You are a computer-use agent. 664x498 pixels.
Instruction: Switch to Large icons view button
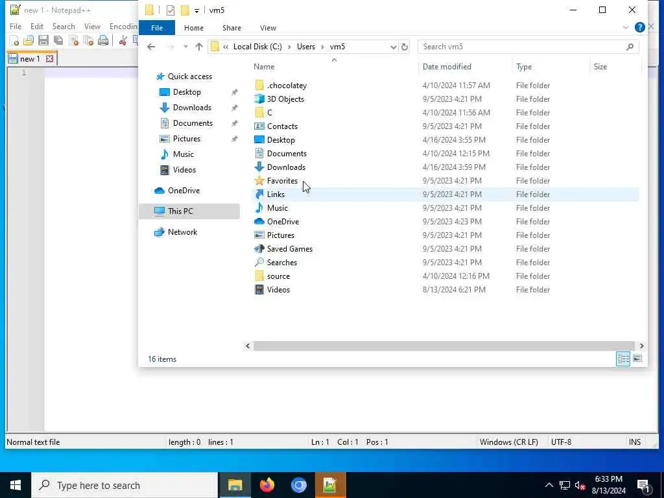point(637,359)
